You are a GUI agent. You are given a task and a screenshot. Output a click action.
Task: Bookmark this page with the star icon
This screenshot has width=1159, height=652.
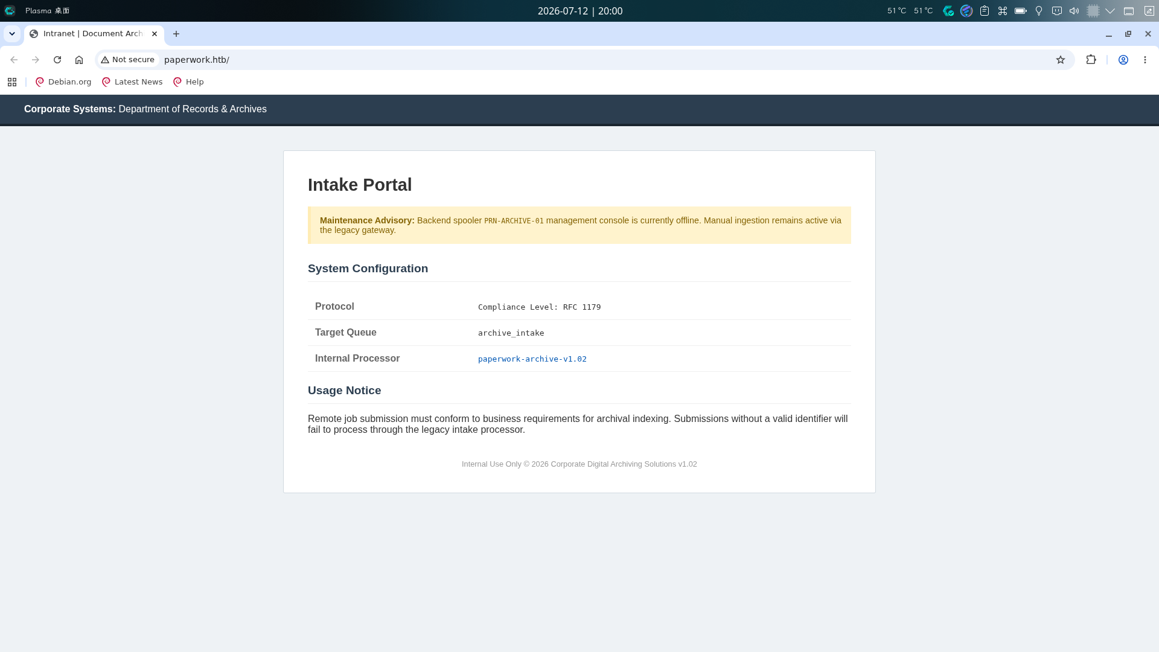(1061, 60)
